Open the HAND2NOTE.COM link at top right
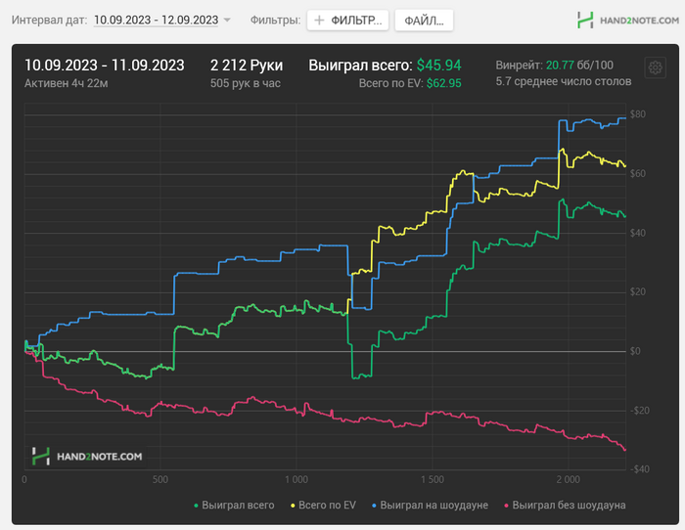This screenshot has width=685, height=530. click(x=639, y=21)
